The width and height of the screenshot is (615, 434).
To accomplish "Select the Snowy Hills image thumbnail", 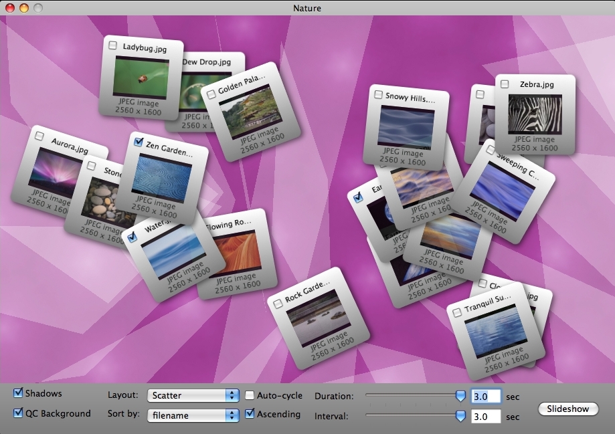I will pos(405,126).
